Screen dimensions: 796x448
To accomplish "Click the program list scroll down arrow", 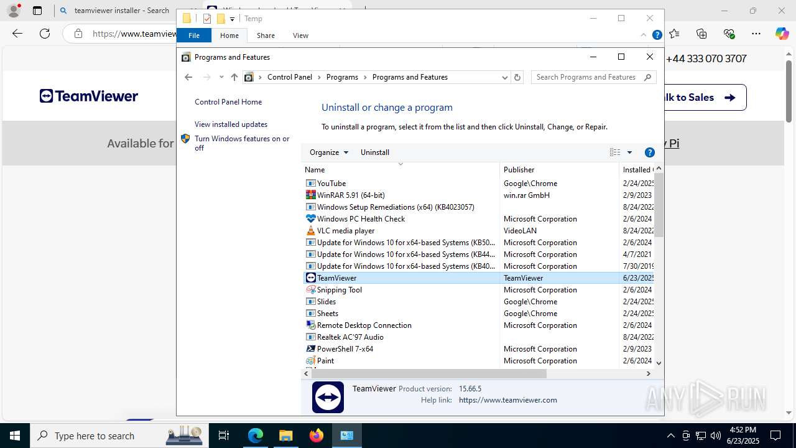I will [659, 363].
